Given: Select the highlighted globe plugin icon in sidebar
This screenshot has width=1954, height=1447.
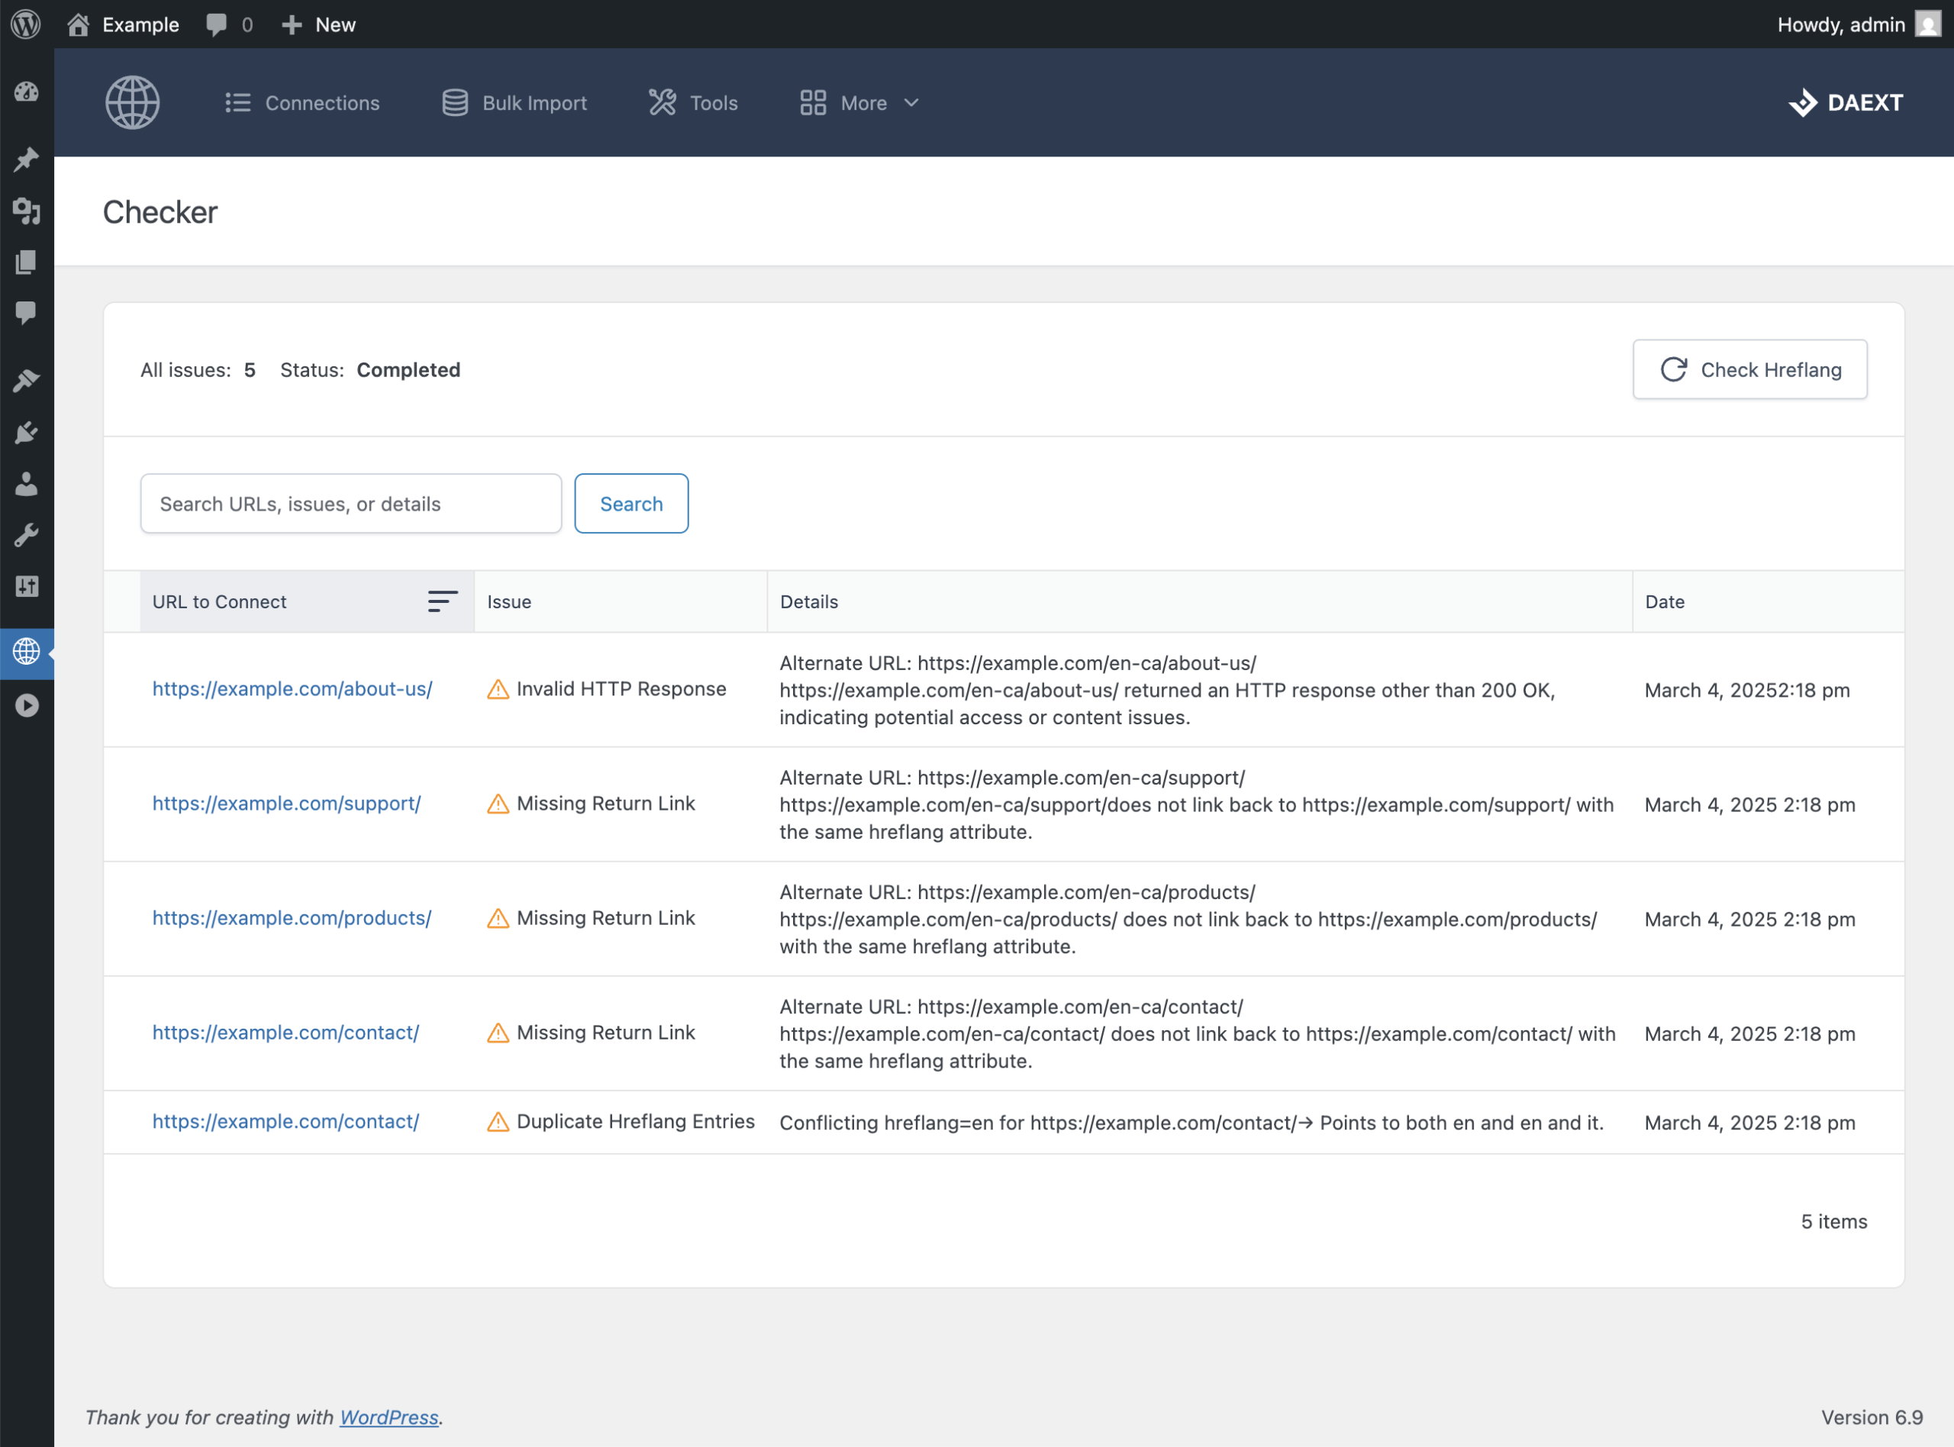Looking at the screenshot, I should click(x=26, y=653).
